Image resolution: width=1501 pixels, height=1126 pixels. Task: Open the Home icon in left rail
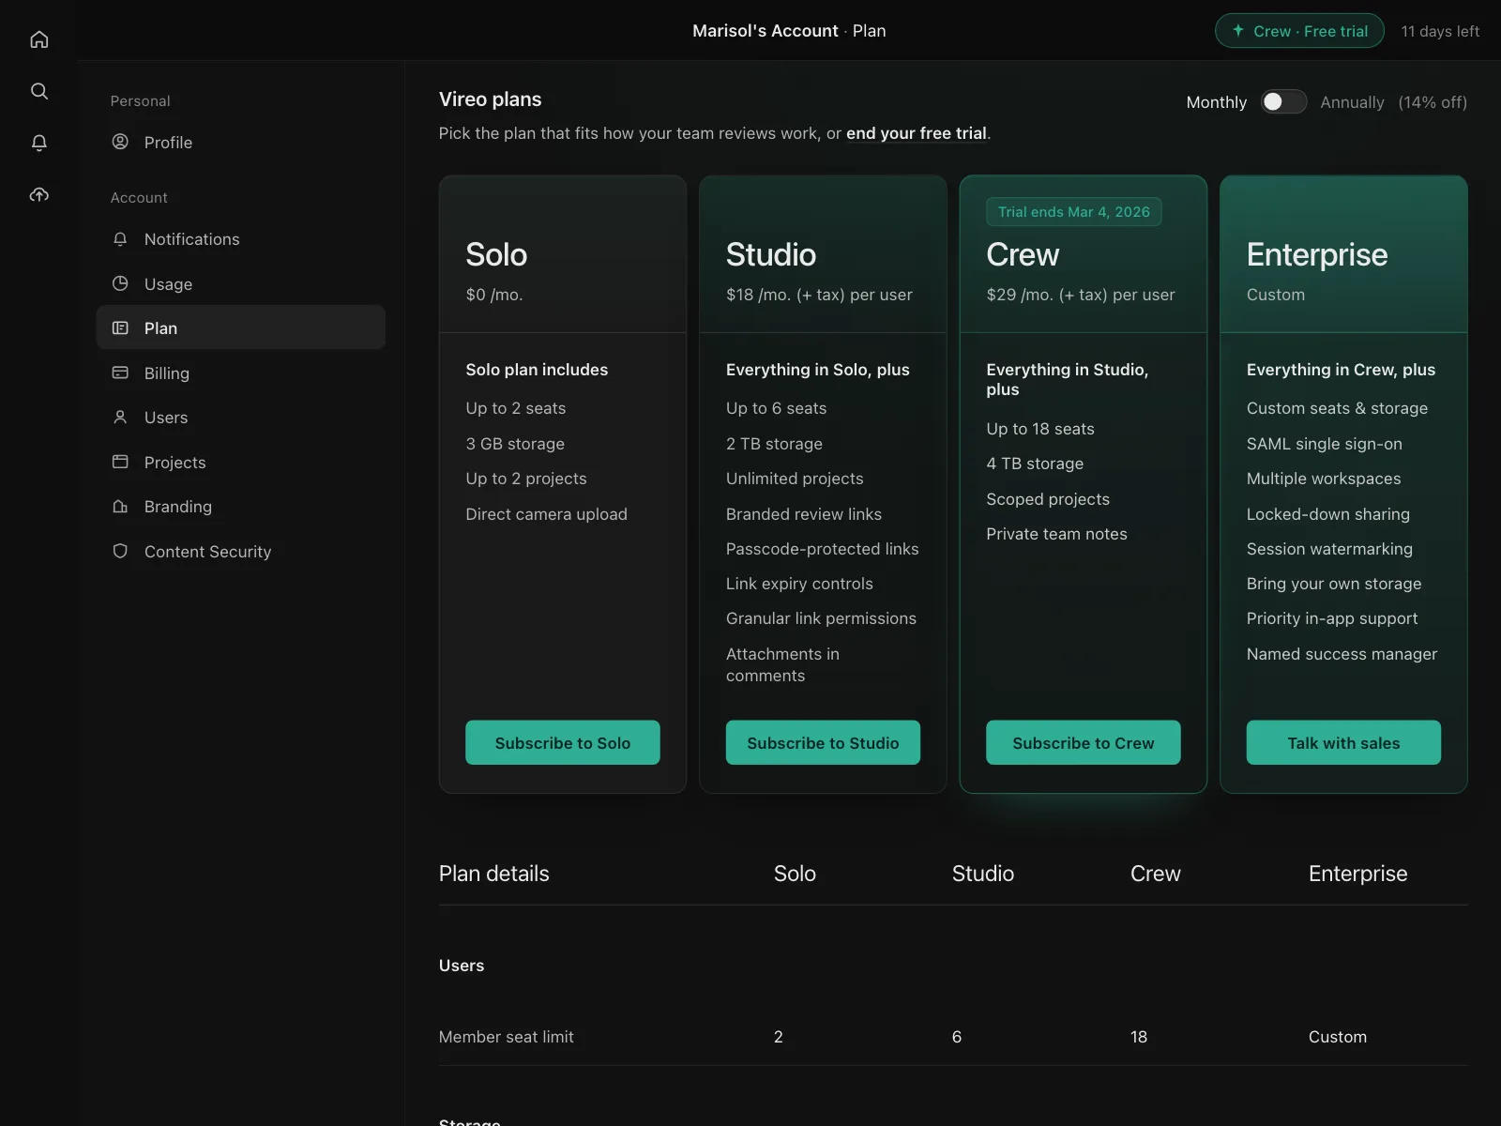(39, 39)
